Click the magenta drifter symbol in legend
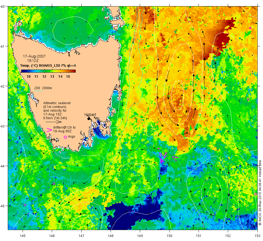263x241 pixels. click(x=49, y=130)
